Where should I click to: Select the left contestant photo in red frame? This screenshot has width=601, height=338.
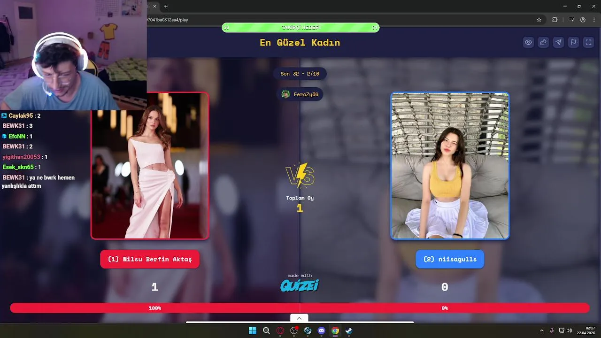pyautogui.click(x=150, y=166)
